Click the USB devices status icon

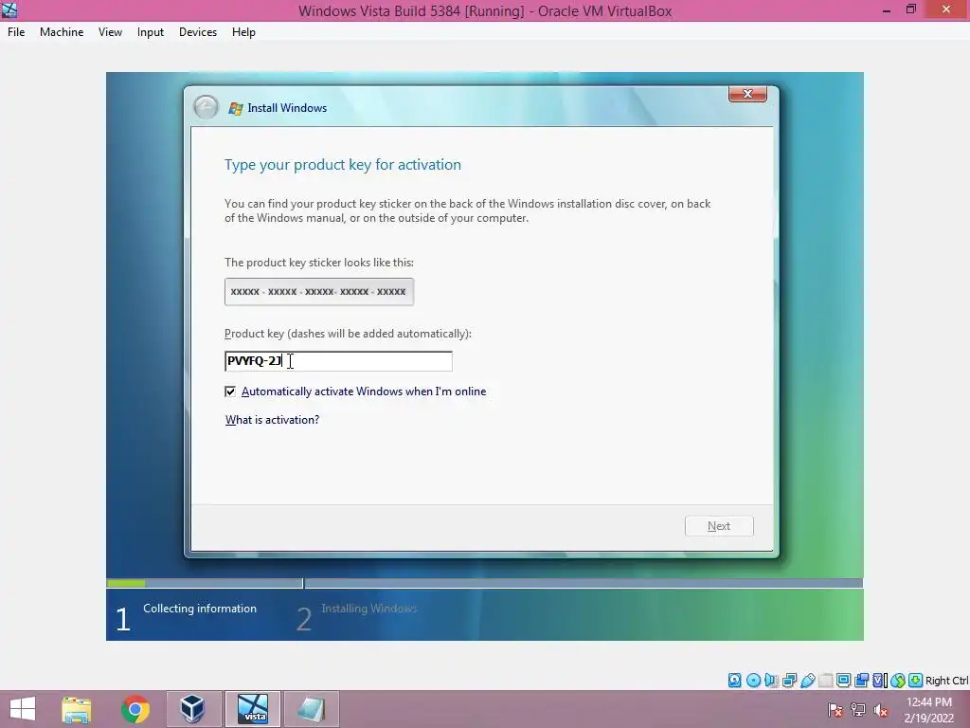807,681
